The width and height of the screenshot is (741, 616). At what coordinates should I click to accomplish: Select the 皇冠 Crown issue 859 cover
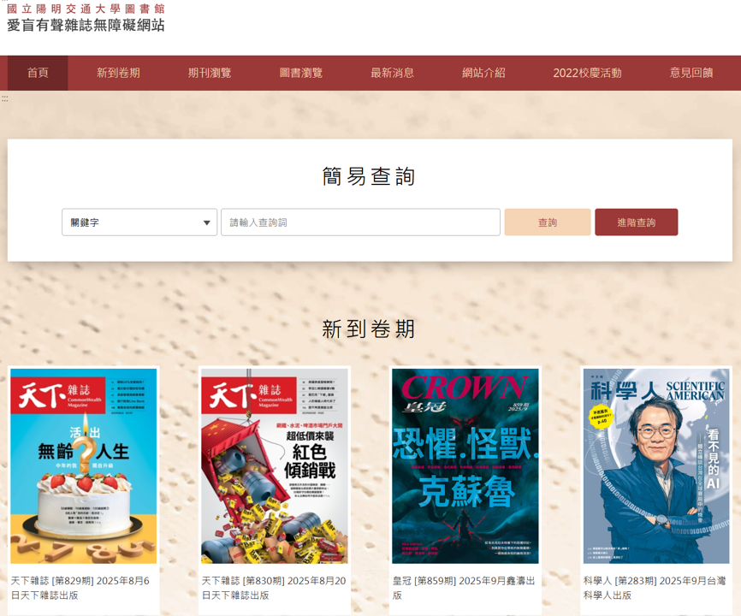[465, 466]
